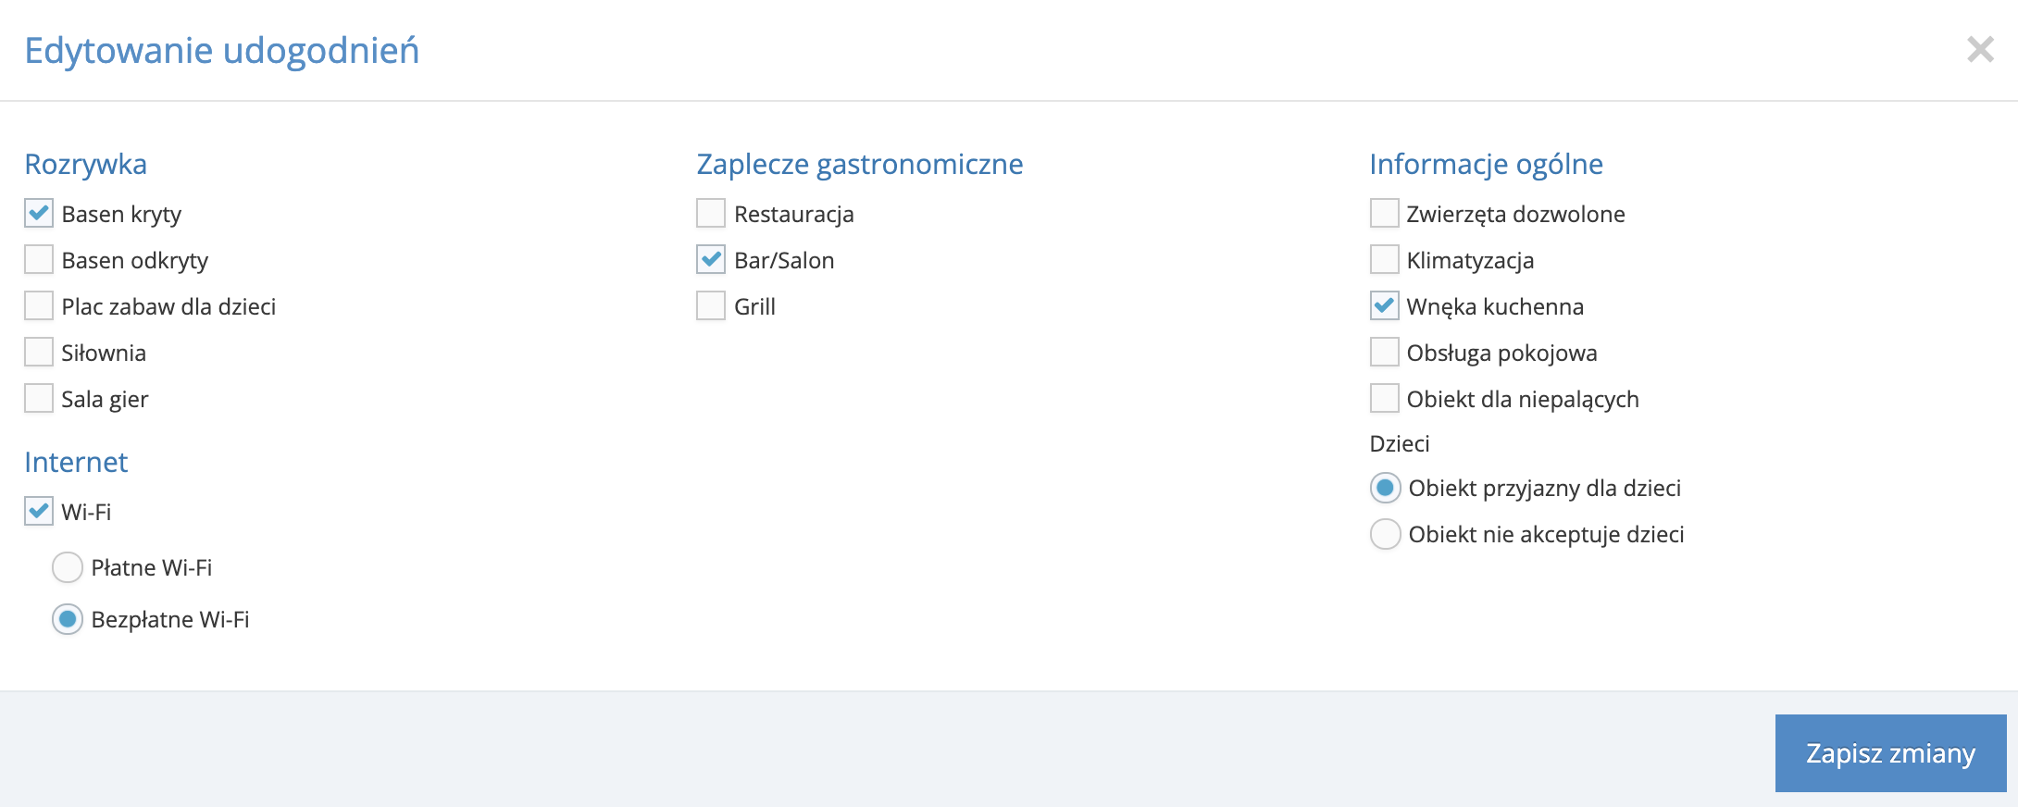The height and width of the screenshot is (807, 2018).
Task: Uncheck the Basen kryty checkbox
Action: coord(39,213)
